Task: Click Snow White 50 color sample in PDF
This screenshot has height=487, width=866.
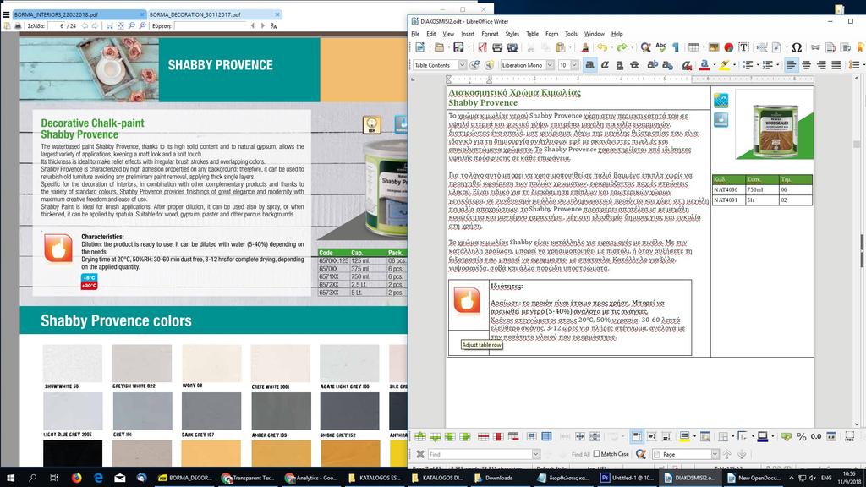Action: (x=73, y=364)
